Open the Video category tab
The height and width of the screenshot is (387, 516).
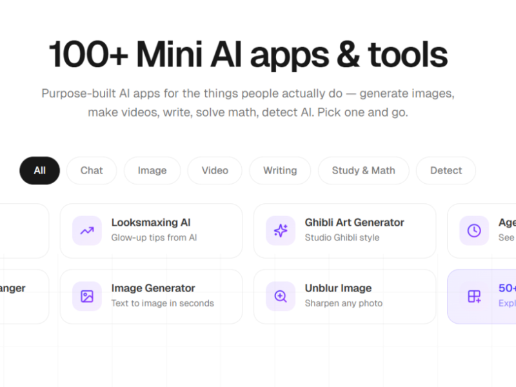point(215,170)
